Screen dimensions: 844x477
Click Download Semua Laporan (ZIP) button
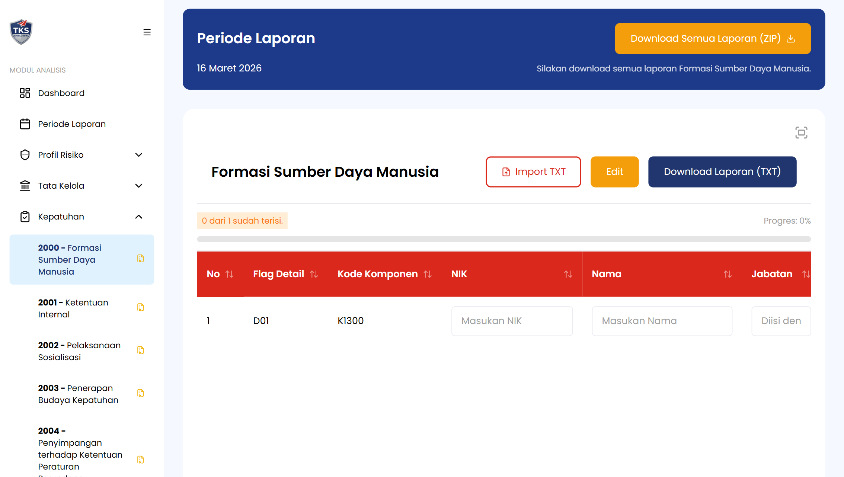pos(713,39)
